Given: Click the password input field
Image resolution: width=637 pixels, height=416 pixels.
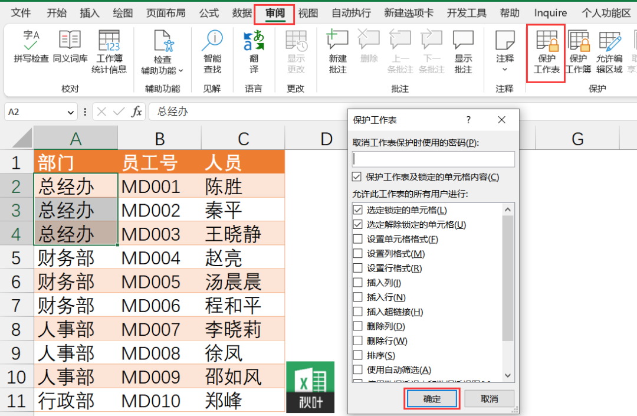Looking at the screenshot, I should (x=434, y=159).
